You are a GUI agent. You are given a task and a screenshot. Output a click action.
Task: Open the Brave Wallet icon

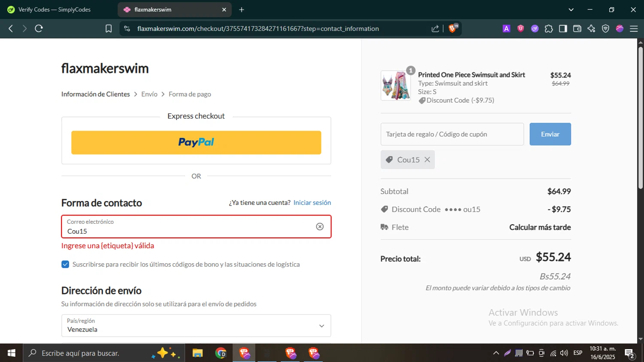[x=577, y=28]
